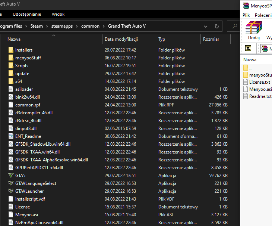Click the Plik ASI type cell
The image size is (272, 226).
165,215
